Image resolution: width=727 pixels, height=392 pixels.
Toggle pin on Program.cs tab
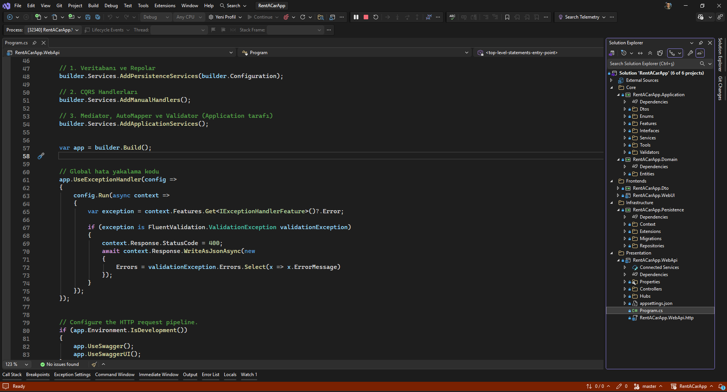pos(34,43)
